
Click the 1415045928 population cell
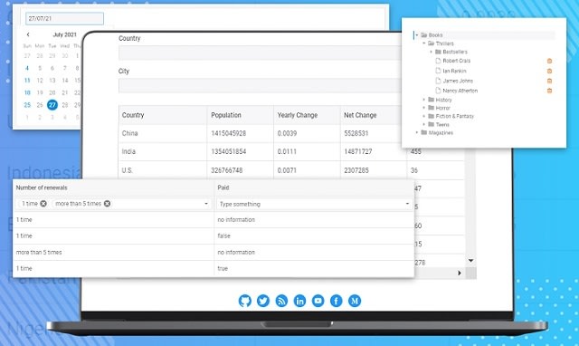241,133
